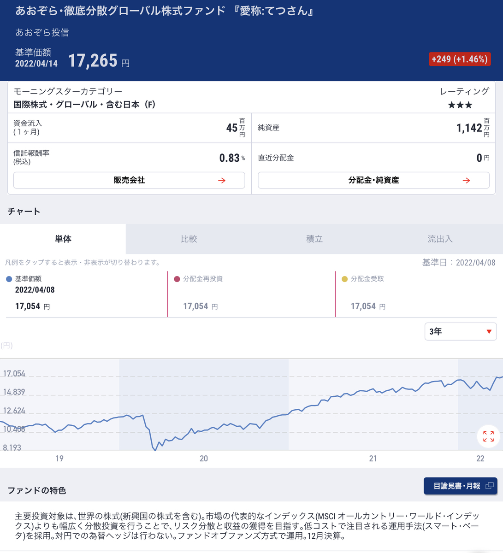The image size is (503, 553).
Task: Click the 17,054 y-axis label on chart
Action: [14, 374]
